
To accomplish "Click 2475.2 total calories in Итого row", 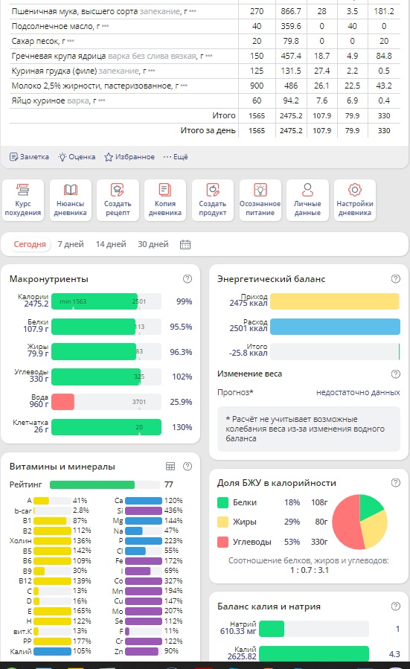I will (291, 115).
